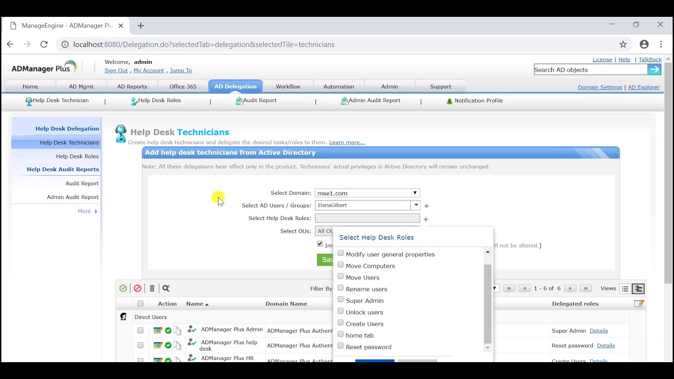Click the trash delete technicians icon
674x379 pixels.
152,288
